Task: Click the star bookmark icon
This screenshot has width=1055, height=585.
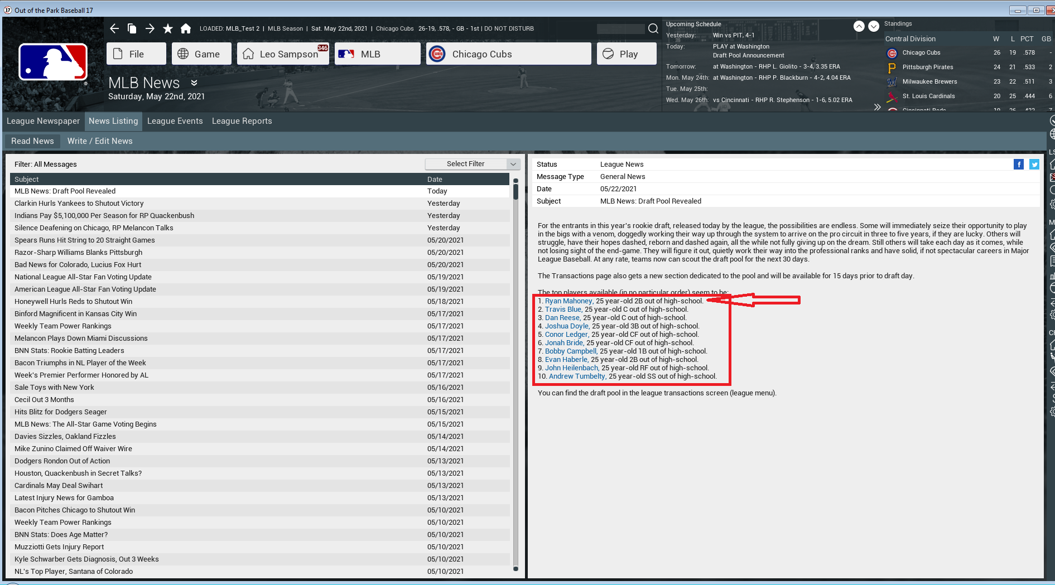Action: coord(167,28)
